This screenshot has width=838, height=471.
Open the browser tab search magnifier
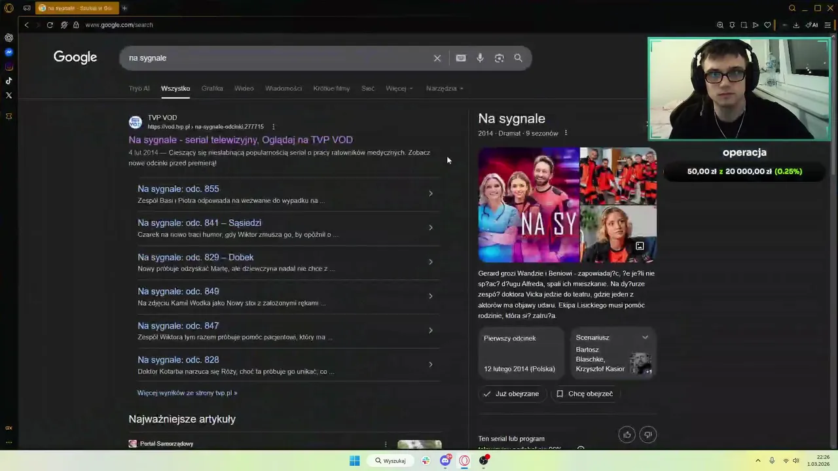792,8
